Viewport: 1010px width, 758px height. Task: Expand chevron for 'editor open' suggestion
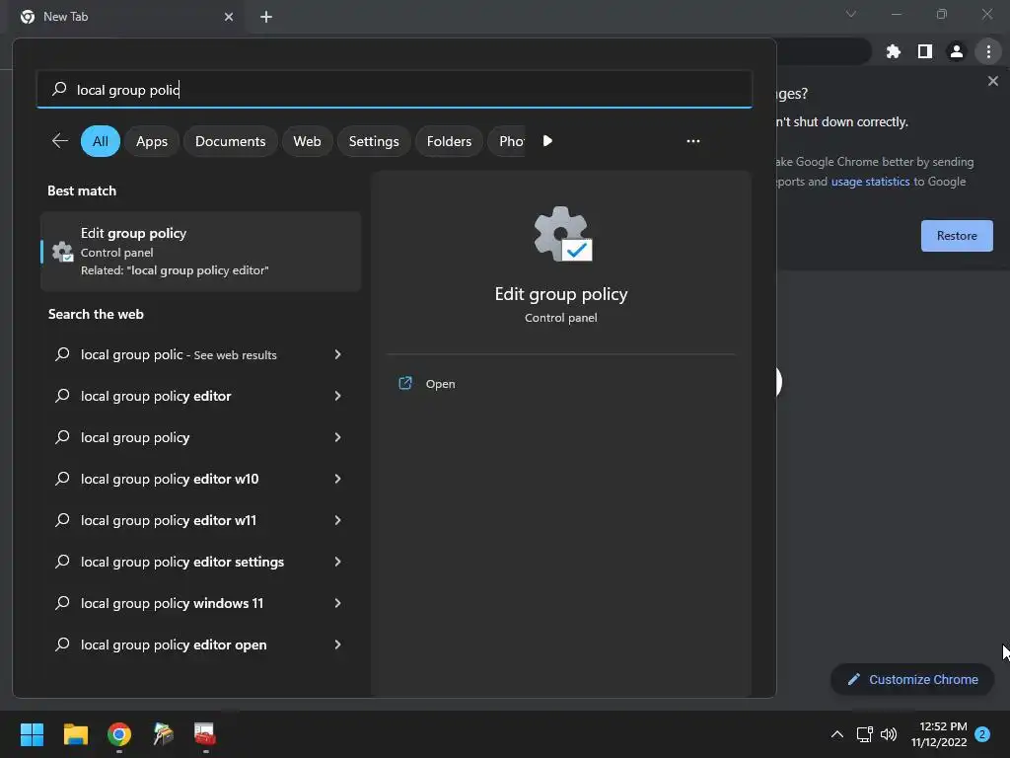pyautogui.click(x=337, y=644)
